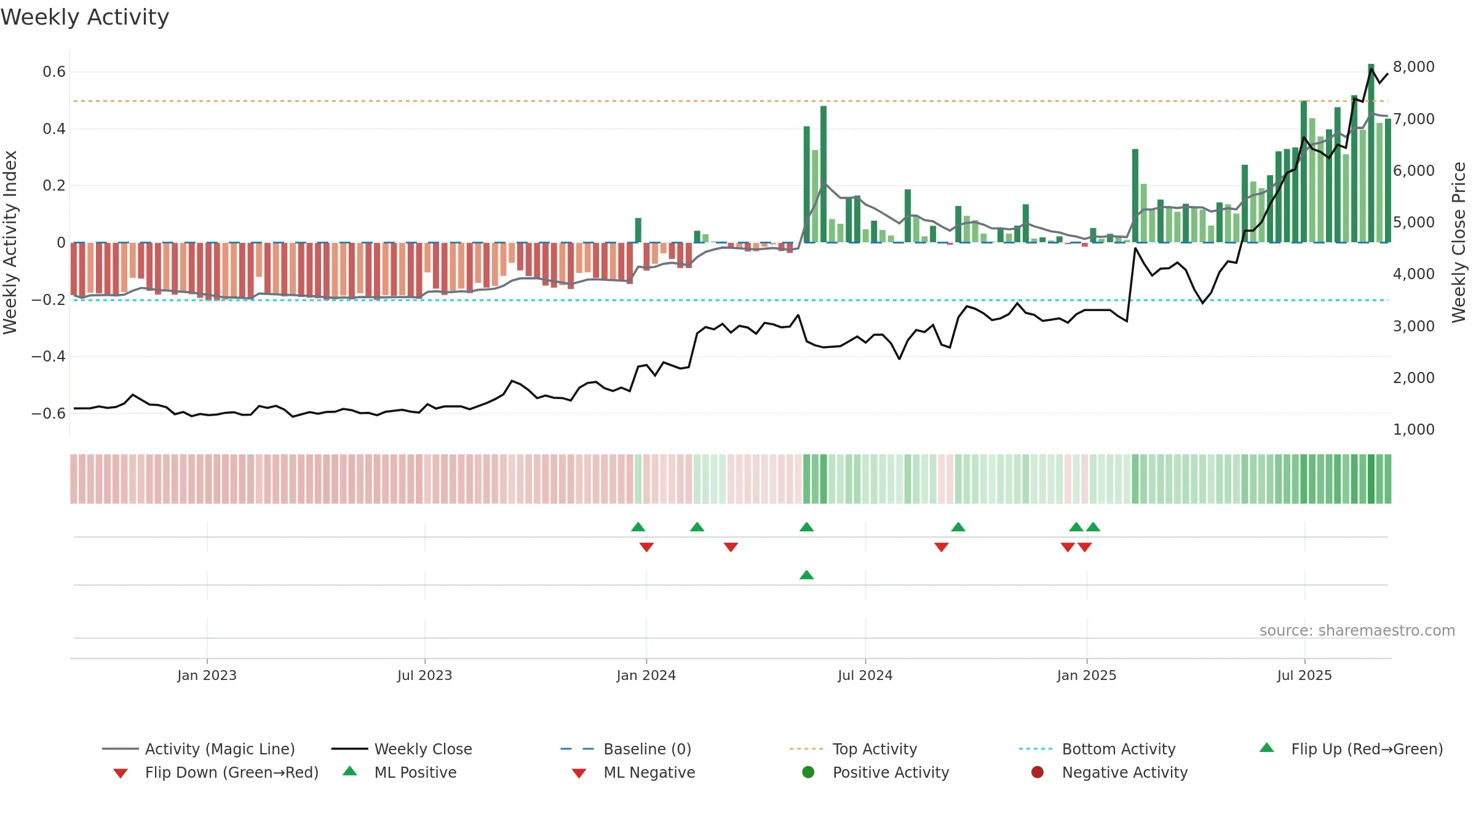This screenshot has width=1476, height=830.
Task: Click the 5,000 price axis tick
Action: point(1414,222)
